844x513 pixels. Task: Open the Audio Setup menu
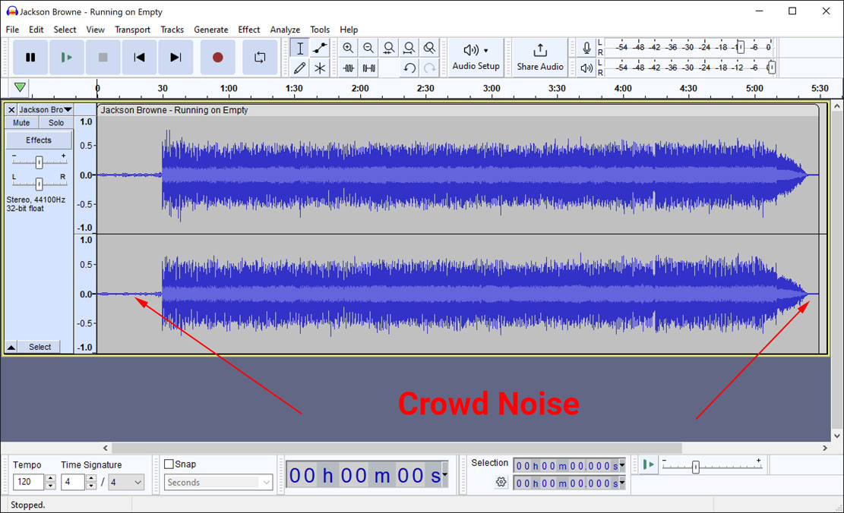coord(476,57)
